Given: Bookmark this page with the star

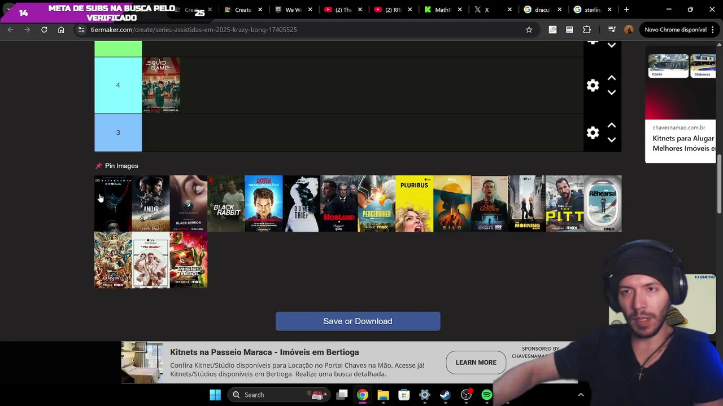Looking at the screenshot, I should coord(529,29).
